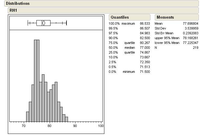Click the mean diamond in box plot
Screen dimensions: 200x136
pyautogui.click(x=44, y=23)
